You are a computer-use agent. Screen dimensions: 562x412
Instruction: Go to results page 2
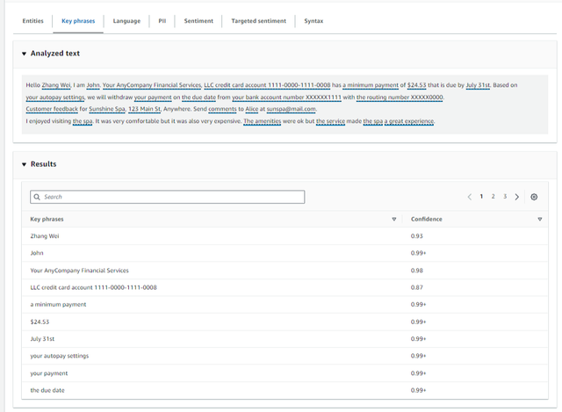click(493, 197)
